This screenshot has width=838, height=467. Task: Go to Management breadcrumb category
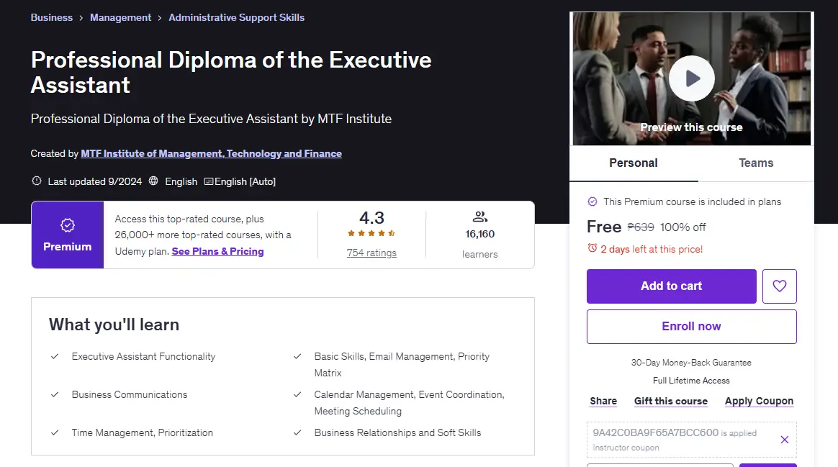click(x=120, y=18)
